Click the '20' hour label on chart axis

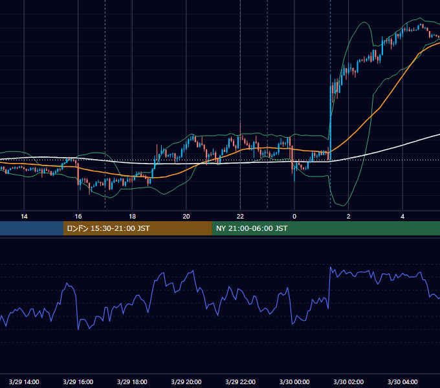(x=186, y=217)
